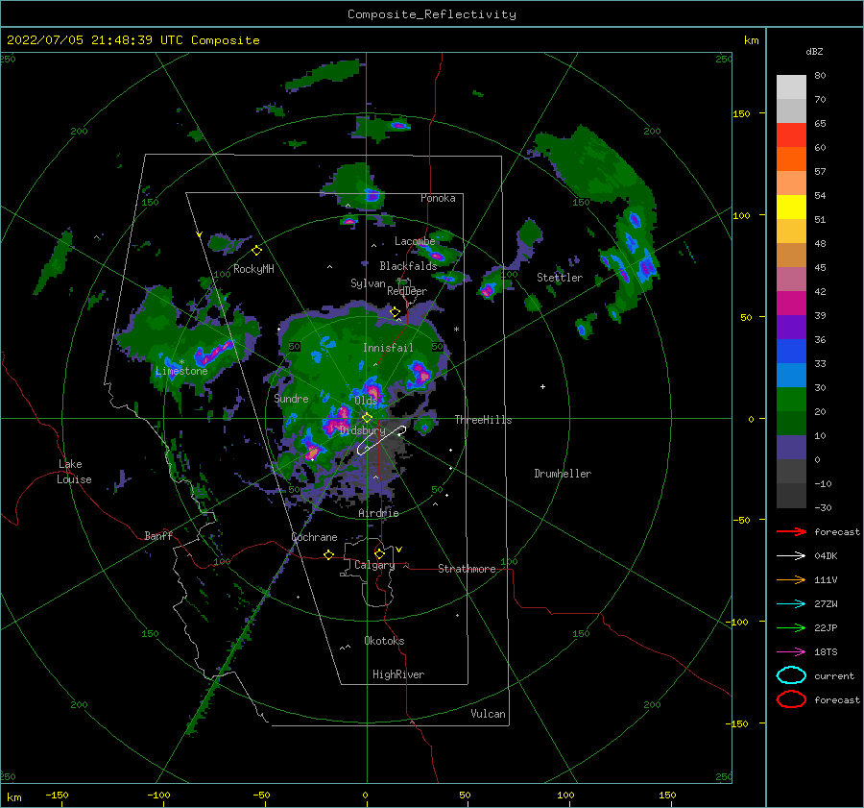The width and height of the screenshot is (864, 808).
Task: Click the white cell track outline near Didsbury
Action: [x=381, y=440]
